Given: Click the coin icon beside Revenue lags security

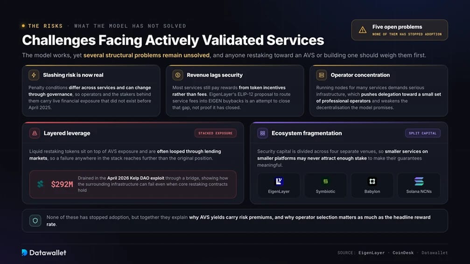Looking at the screenshot, I should pyautogui.click(x=178, y=75).
